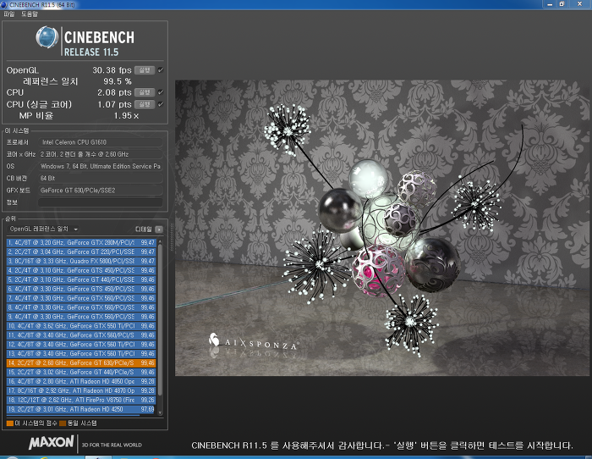This screenshot has height=459, width=592.
Task: Toggle the OpenGL test checkbox
Action: point(161,70)
